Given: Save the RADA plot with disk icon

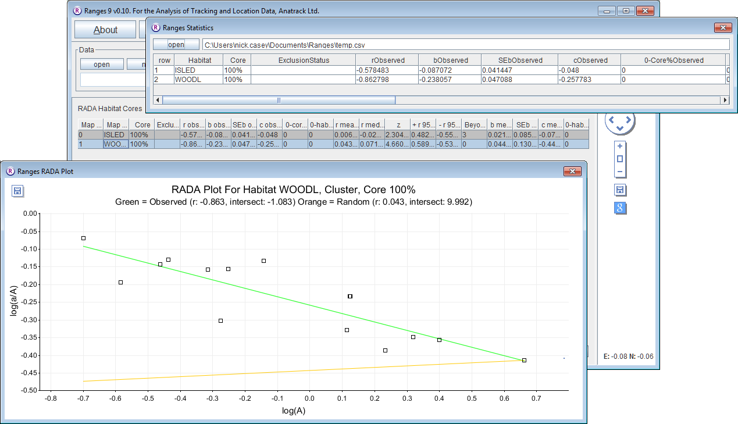Looking at the screenshot, I should pyautogui.click(x=17, y=191).
